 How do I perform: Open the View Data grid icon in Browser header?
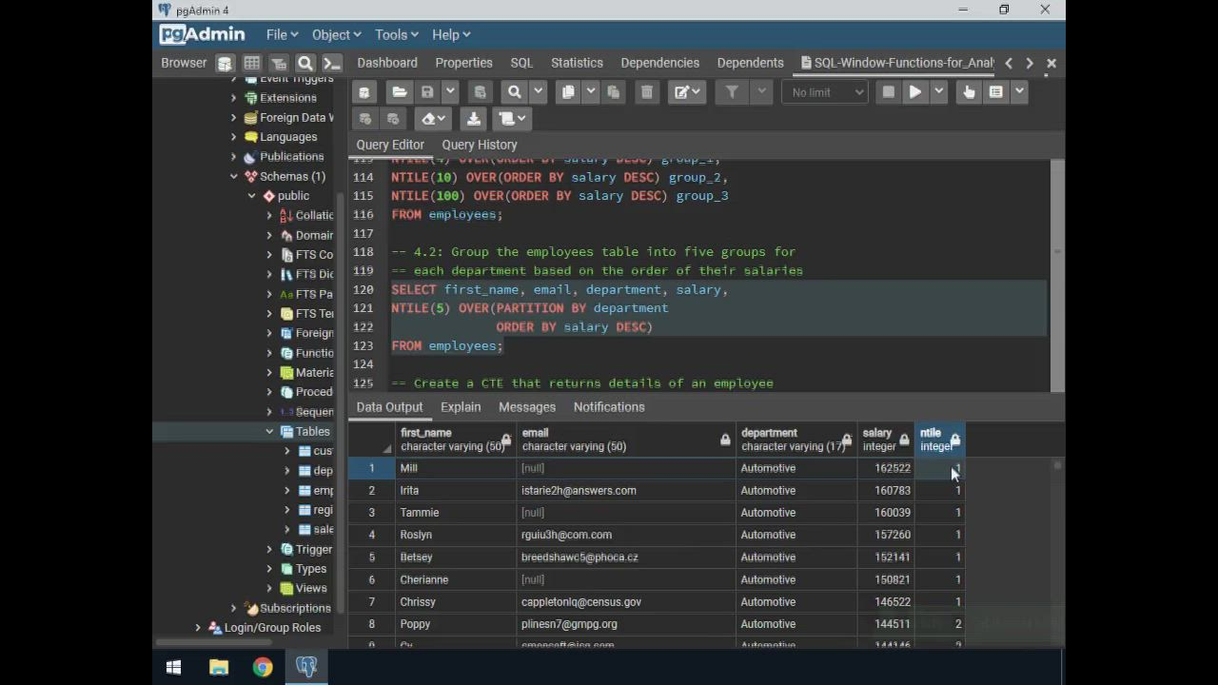tap(251, 64)
